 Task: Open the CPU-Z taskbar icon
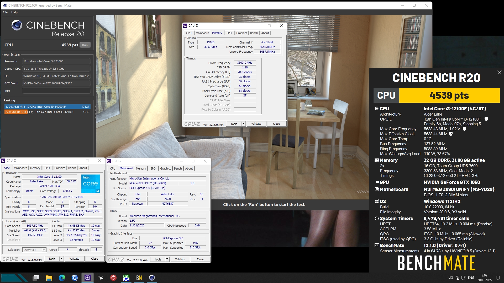point(87,278)
